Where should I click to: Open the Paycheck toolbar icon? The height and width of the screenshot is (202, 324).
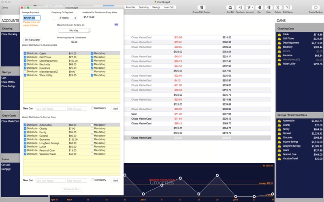240,8
